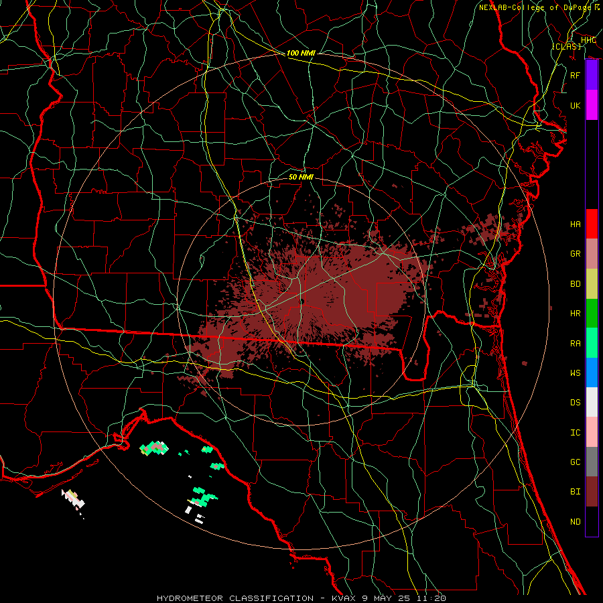Click the BD yellow legend swatch
The height and width of the screenshot is (603, 603).
coord(592,284)
